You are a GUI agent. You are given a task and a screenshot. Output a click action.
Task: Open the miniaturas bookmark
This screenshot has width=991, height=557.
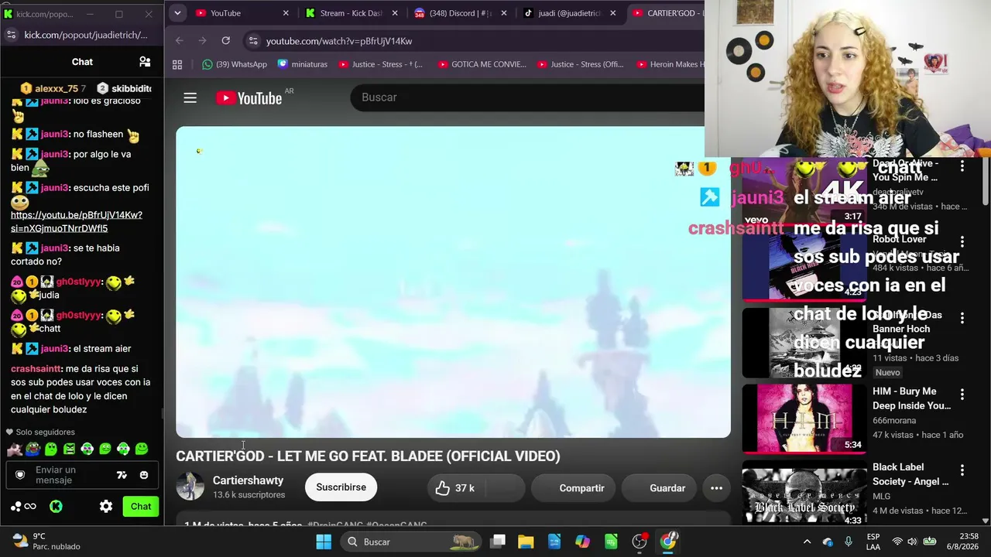(x=302, y=64)
